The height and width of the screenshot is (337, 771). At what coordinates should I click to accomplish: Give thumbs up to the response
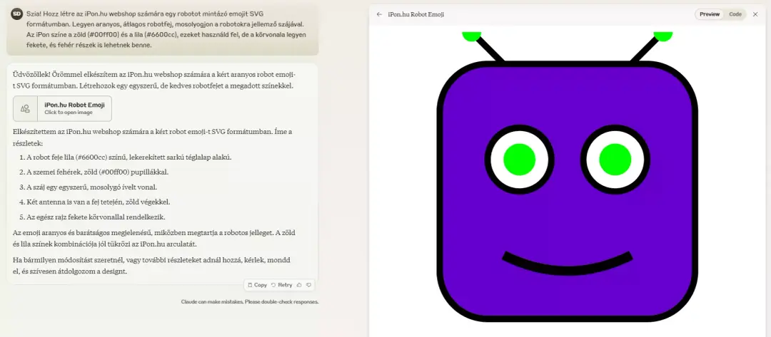point(299,285)
